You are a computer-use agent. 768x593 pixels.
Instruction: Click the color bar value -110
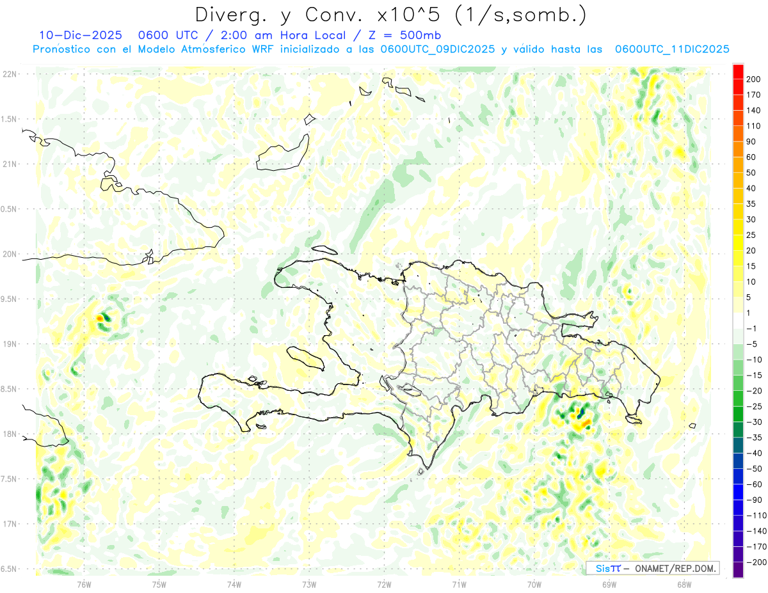pos(757,516)
